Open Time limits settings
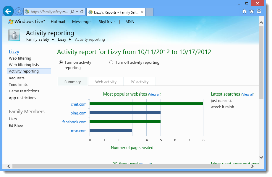 (x=18, y=84)
